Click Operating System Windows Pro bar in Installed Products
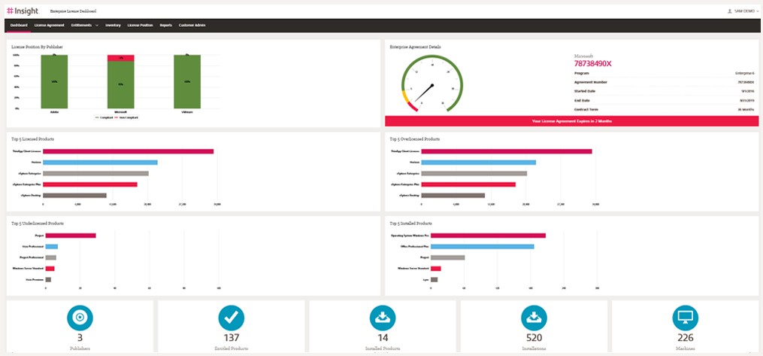 click(x=488, y=236)
